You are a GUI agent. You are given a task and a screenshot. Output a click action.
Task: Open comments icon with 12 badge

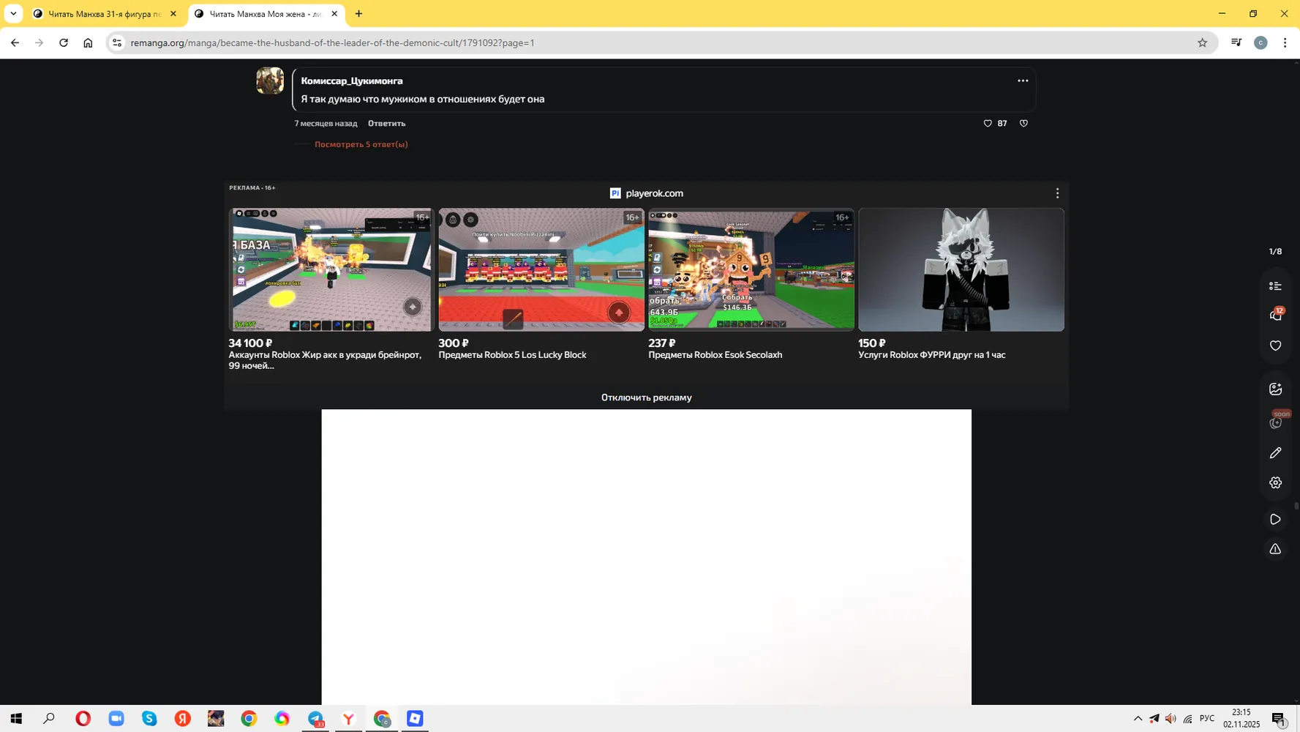(x=1276, y=315)
